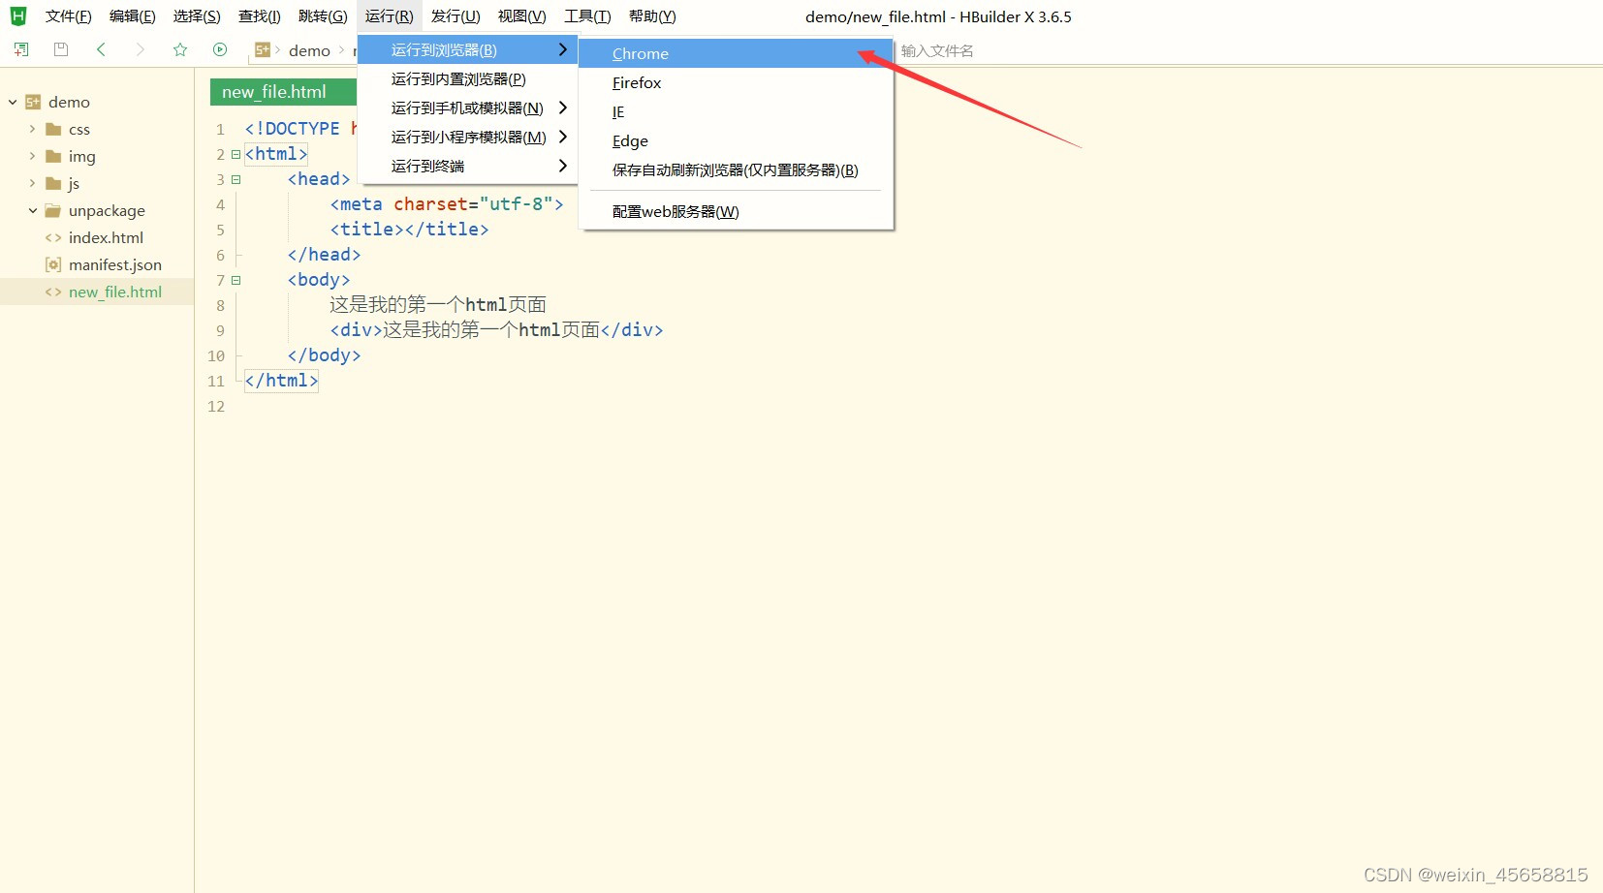Viewport: 1603px width, 893px height.
Task: Click the demo breadcrumb label
Action: pos(309,50)
